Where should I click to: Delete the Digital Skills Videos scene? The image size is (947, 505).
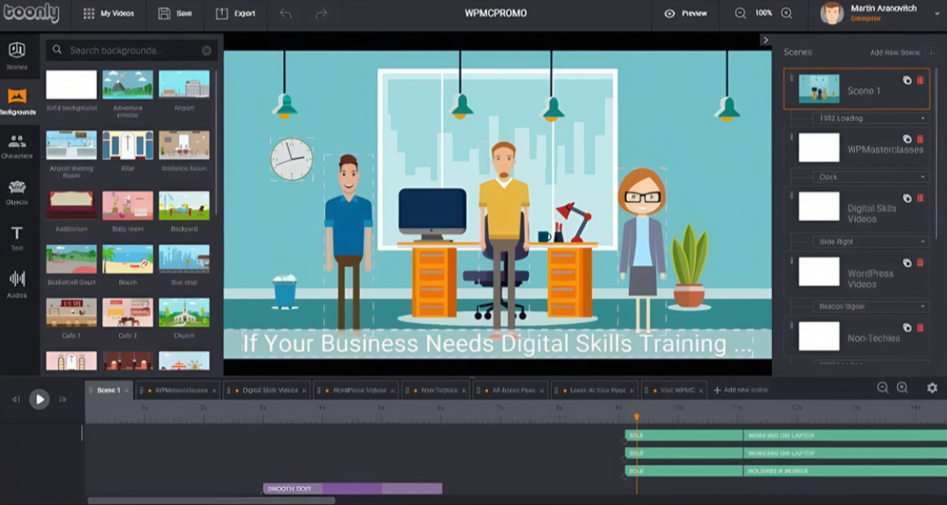click(x=921, y=198)
